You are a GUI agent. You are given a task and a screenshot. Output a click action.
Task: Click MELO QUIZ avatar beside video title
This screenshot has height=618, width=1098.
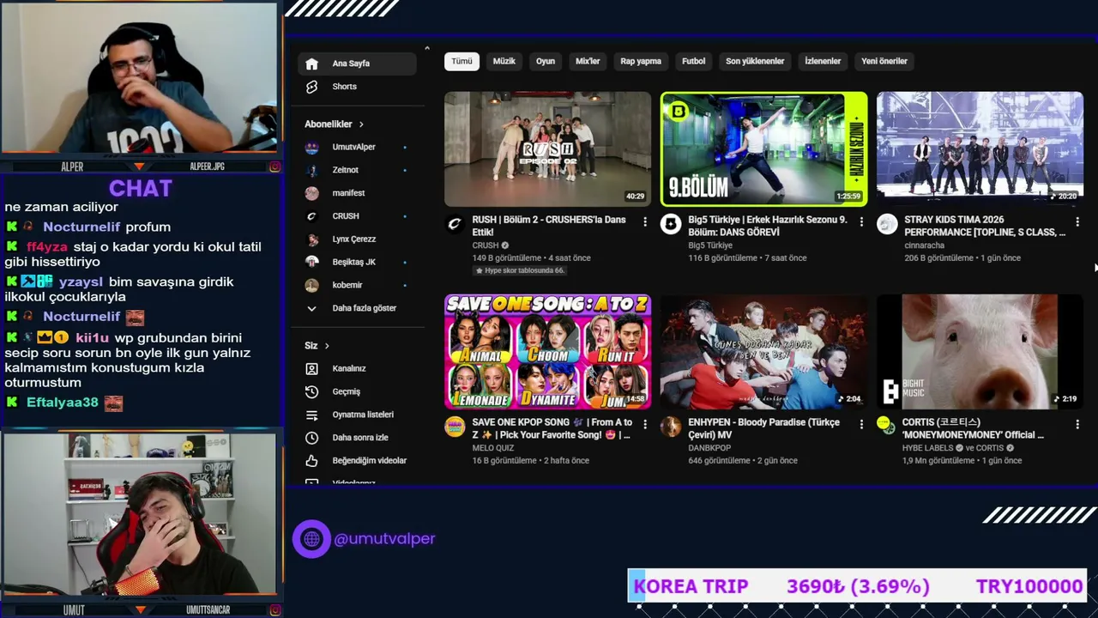click(455, 427)
